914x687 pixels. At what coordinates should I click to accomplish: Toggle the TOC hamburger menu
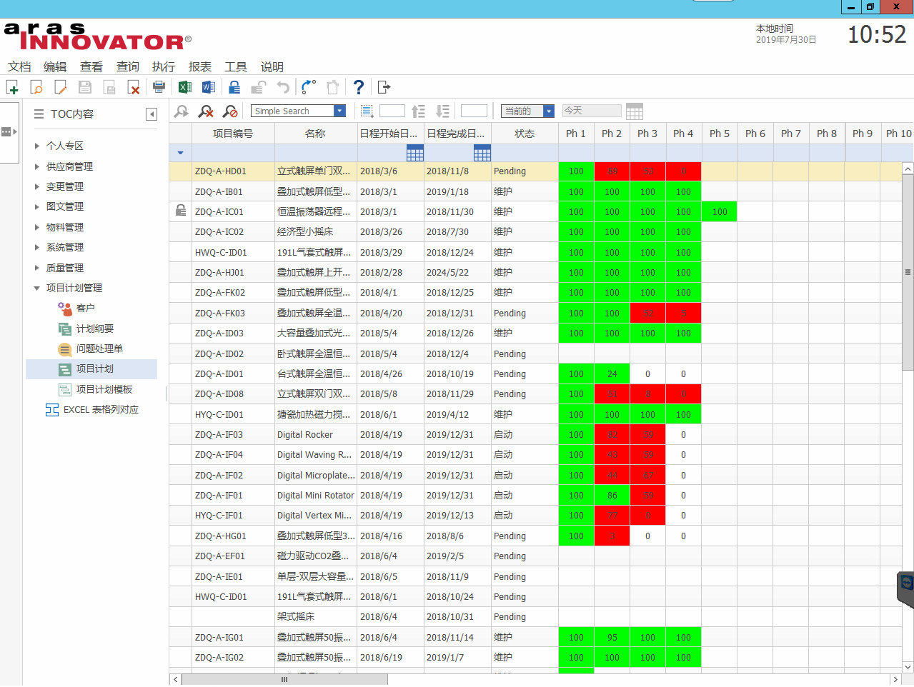(39, 114)
